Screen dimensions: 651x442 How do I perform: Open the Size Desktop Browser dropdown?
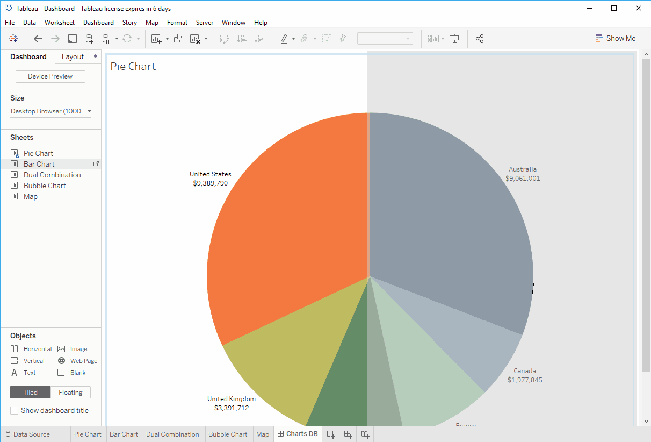(x=51, y=111)
